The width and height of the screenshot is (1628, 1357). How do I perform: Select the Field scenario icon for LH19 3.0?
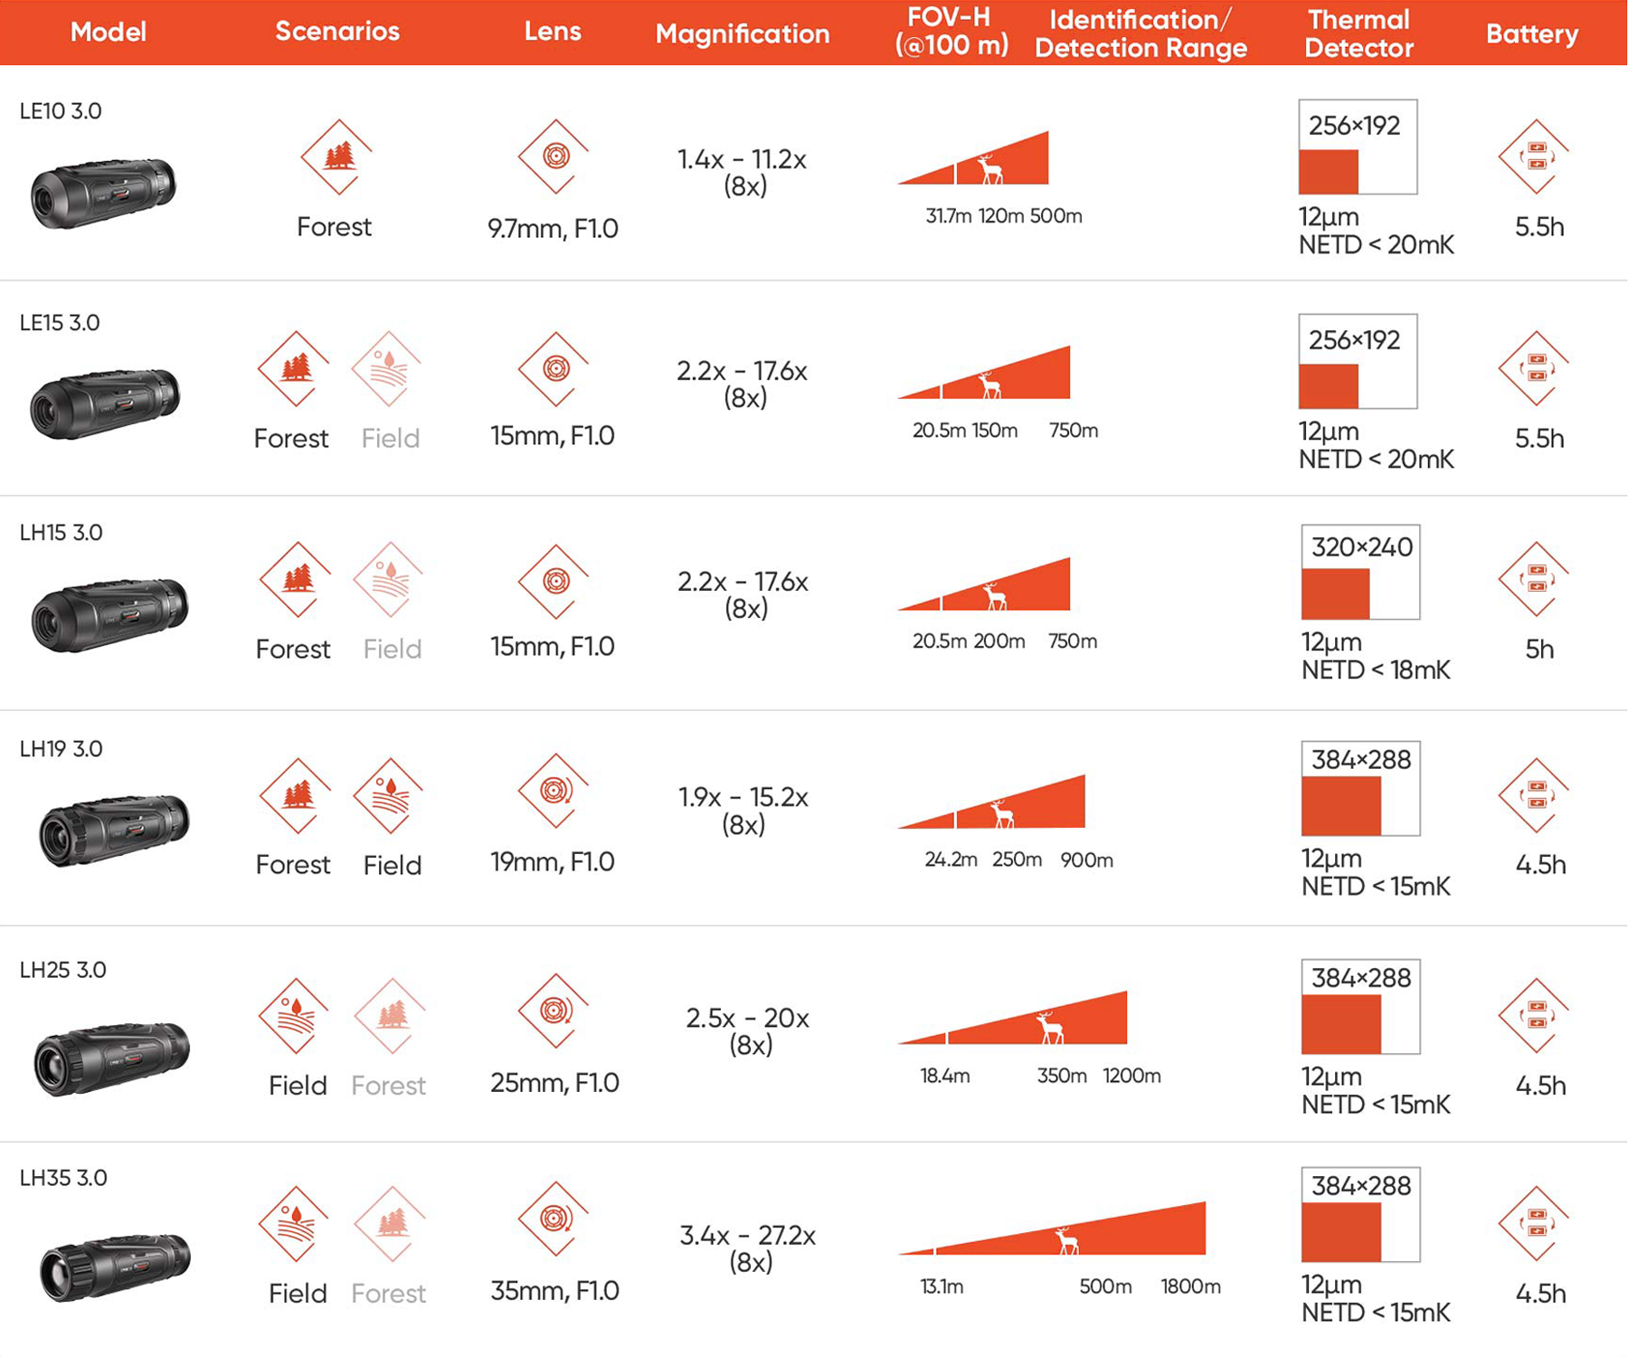(390, 795)
